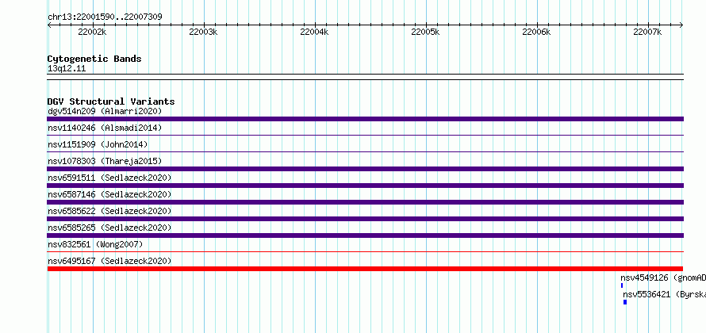Open variant label nsv4549126 (gnomAD)
The height and width of the screenshot is (333, 706).
tap(663, 277)
